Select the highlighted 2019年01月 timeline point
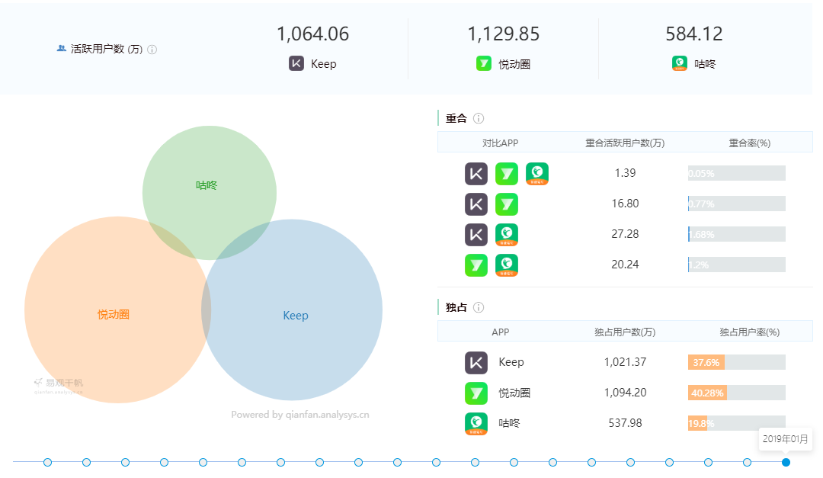Screen dimensions: 823x478 786,462
